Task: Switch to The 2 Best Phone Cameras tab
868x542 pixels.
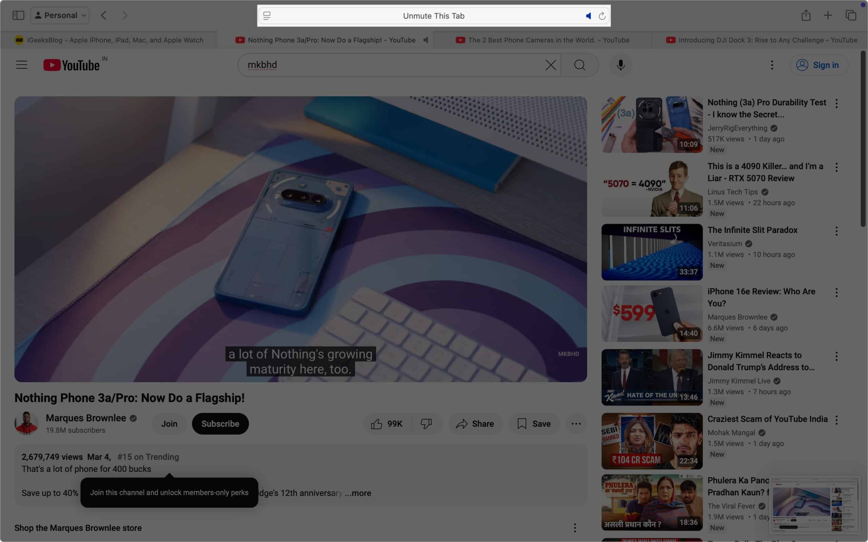Action: coord(542,40)
